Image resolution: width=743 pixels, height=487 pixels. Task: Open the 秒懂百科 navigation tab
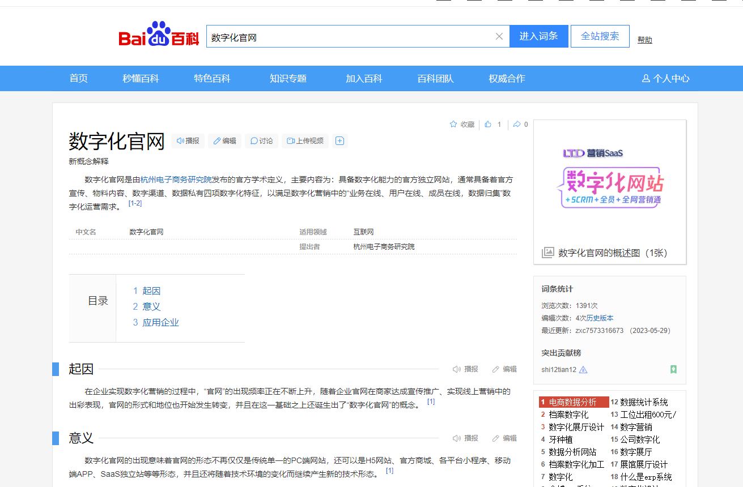[x=141, y=79]
